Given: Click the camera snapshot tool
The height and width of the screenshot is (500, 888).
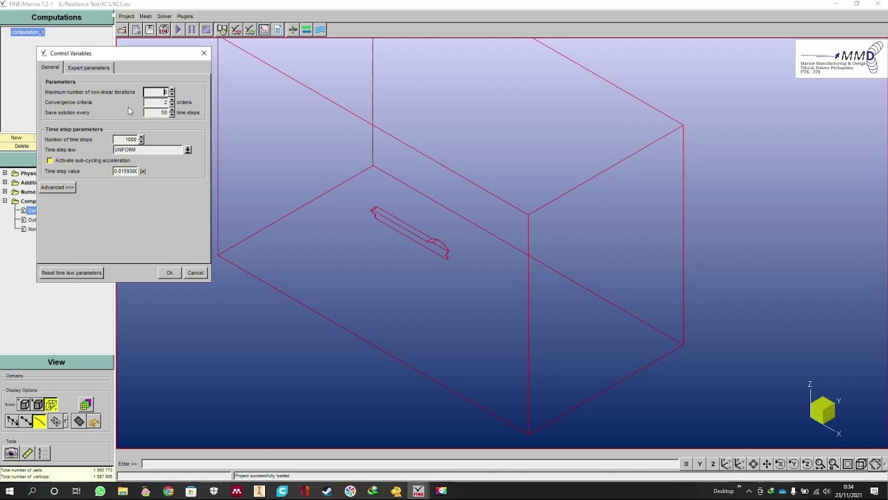Looking at the screenshot, I should point(11,453).
